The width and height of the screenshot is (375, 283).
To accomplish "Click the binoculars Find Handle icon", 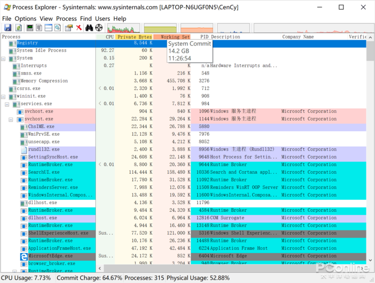I will click(x=89, y=28).
